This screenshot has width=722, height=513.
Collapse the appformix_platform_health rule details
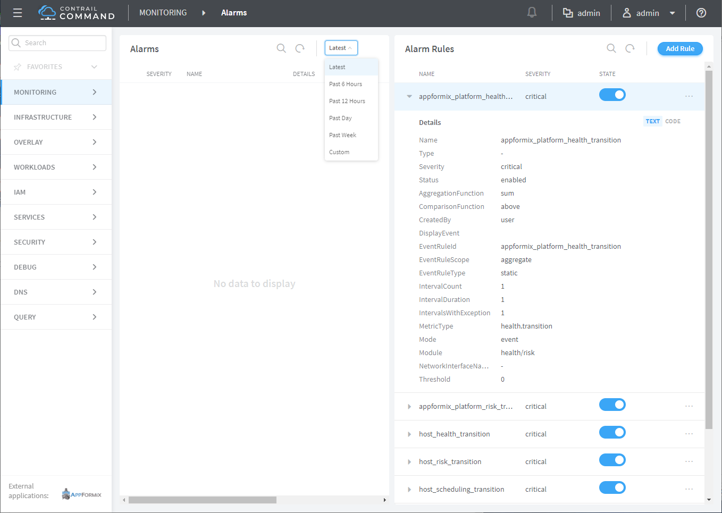[x=409, y=96]
